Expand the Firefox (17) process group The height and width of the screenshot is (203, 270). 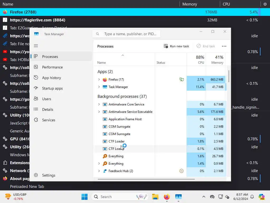click(99, 79)
